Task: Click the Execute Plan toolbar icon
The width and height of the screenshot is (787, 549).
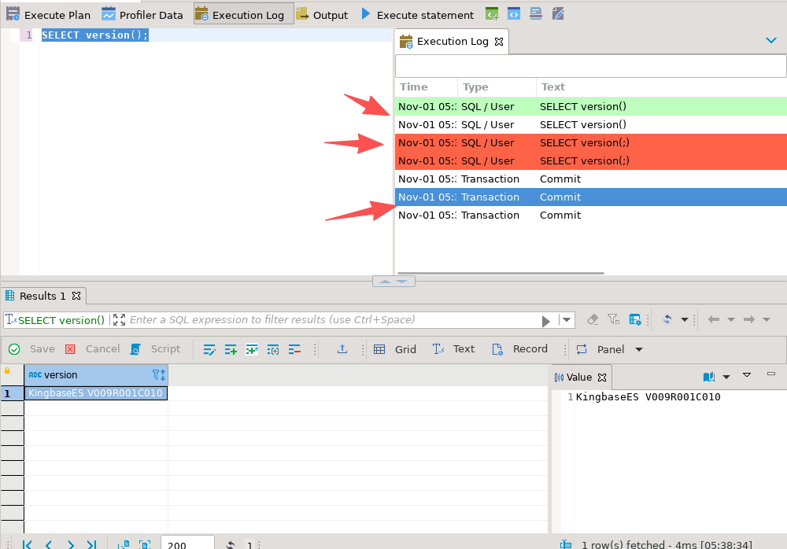Action: tap(13, 14)
